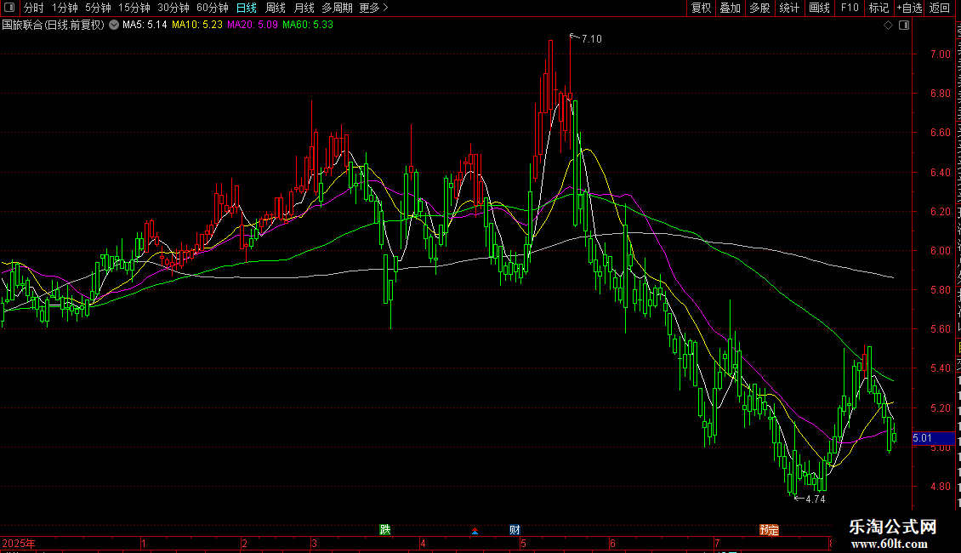Switch to 周线 weekly chart
Image resolution: width=961 pixels, height=553 pixels.
point(276,8)
